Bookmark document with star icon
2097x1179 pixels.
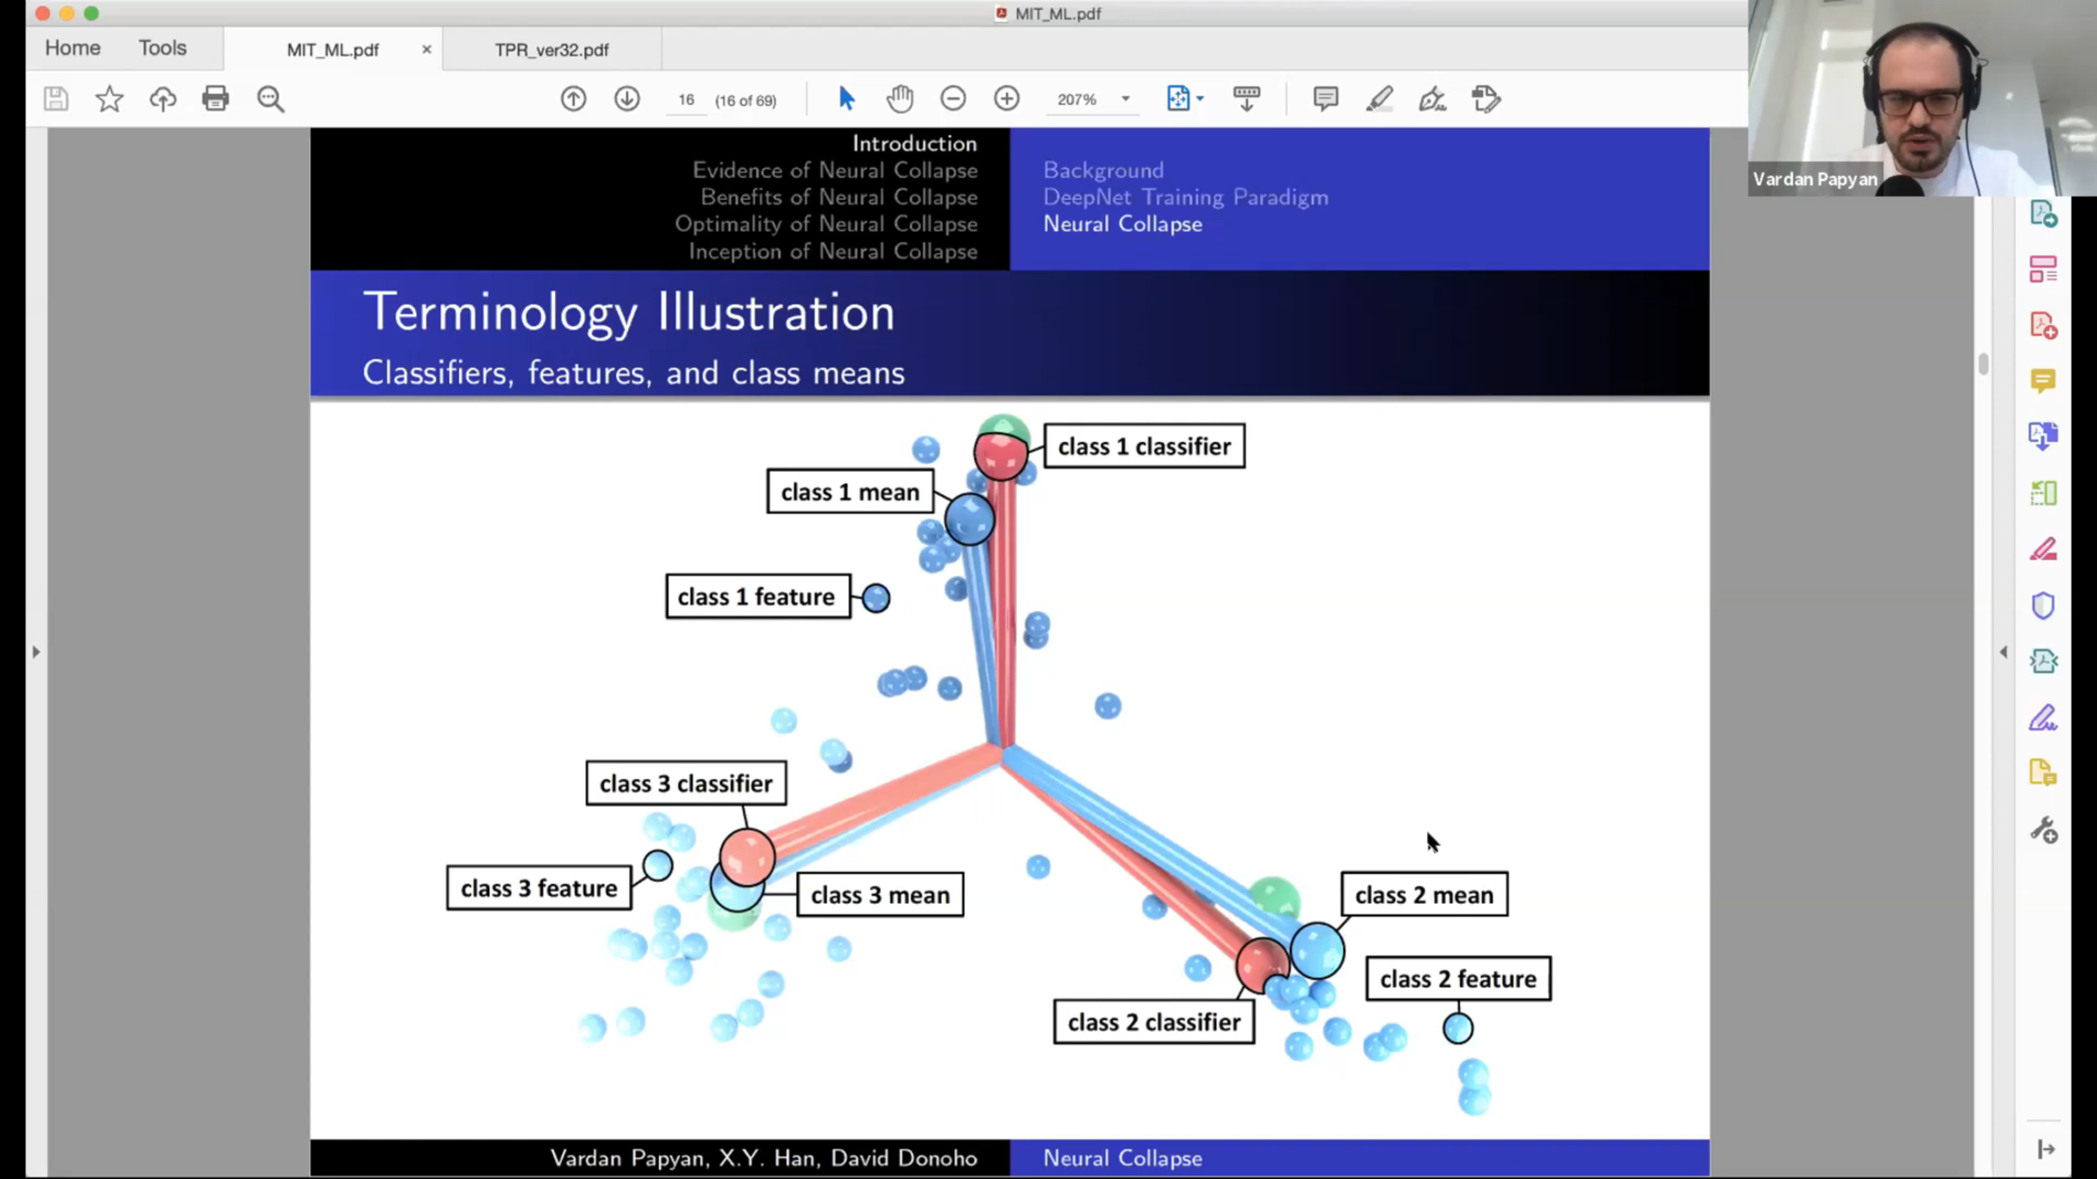pos(109,99)
